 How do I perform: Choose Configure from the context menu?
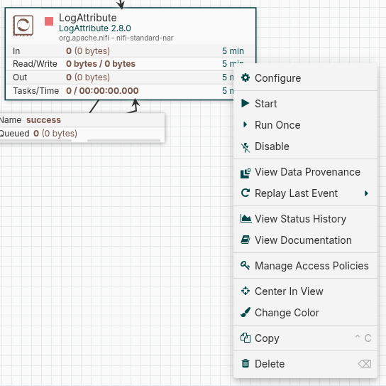coord(305,78)
